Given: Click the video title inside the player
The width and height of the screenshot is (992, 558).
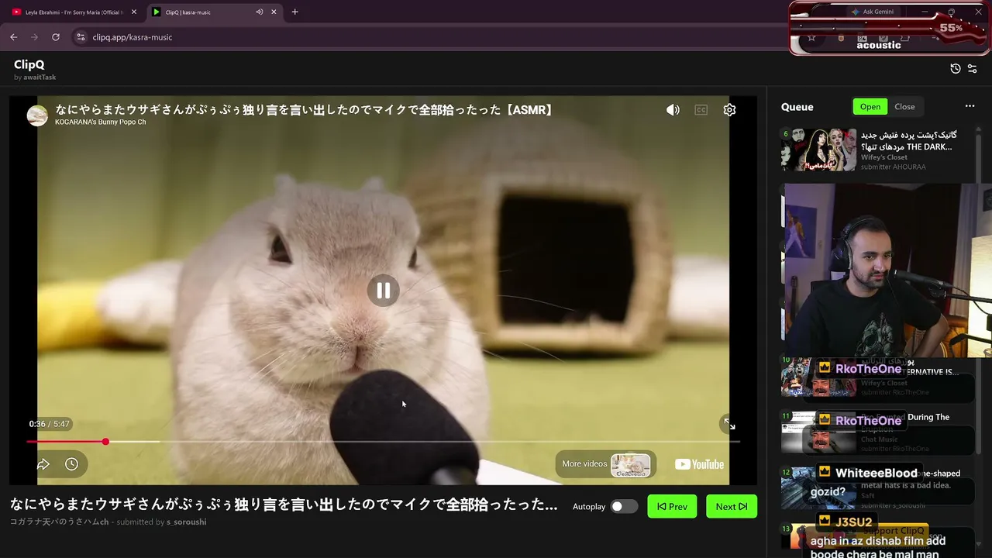Looking at the screenshot, I should (305, 110).
